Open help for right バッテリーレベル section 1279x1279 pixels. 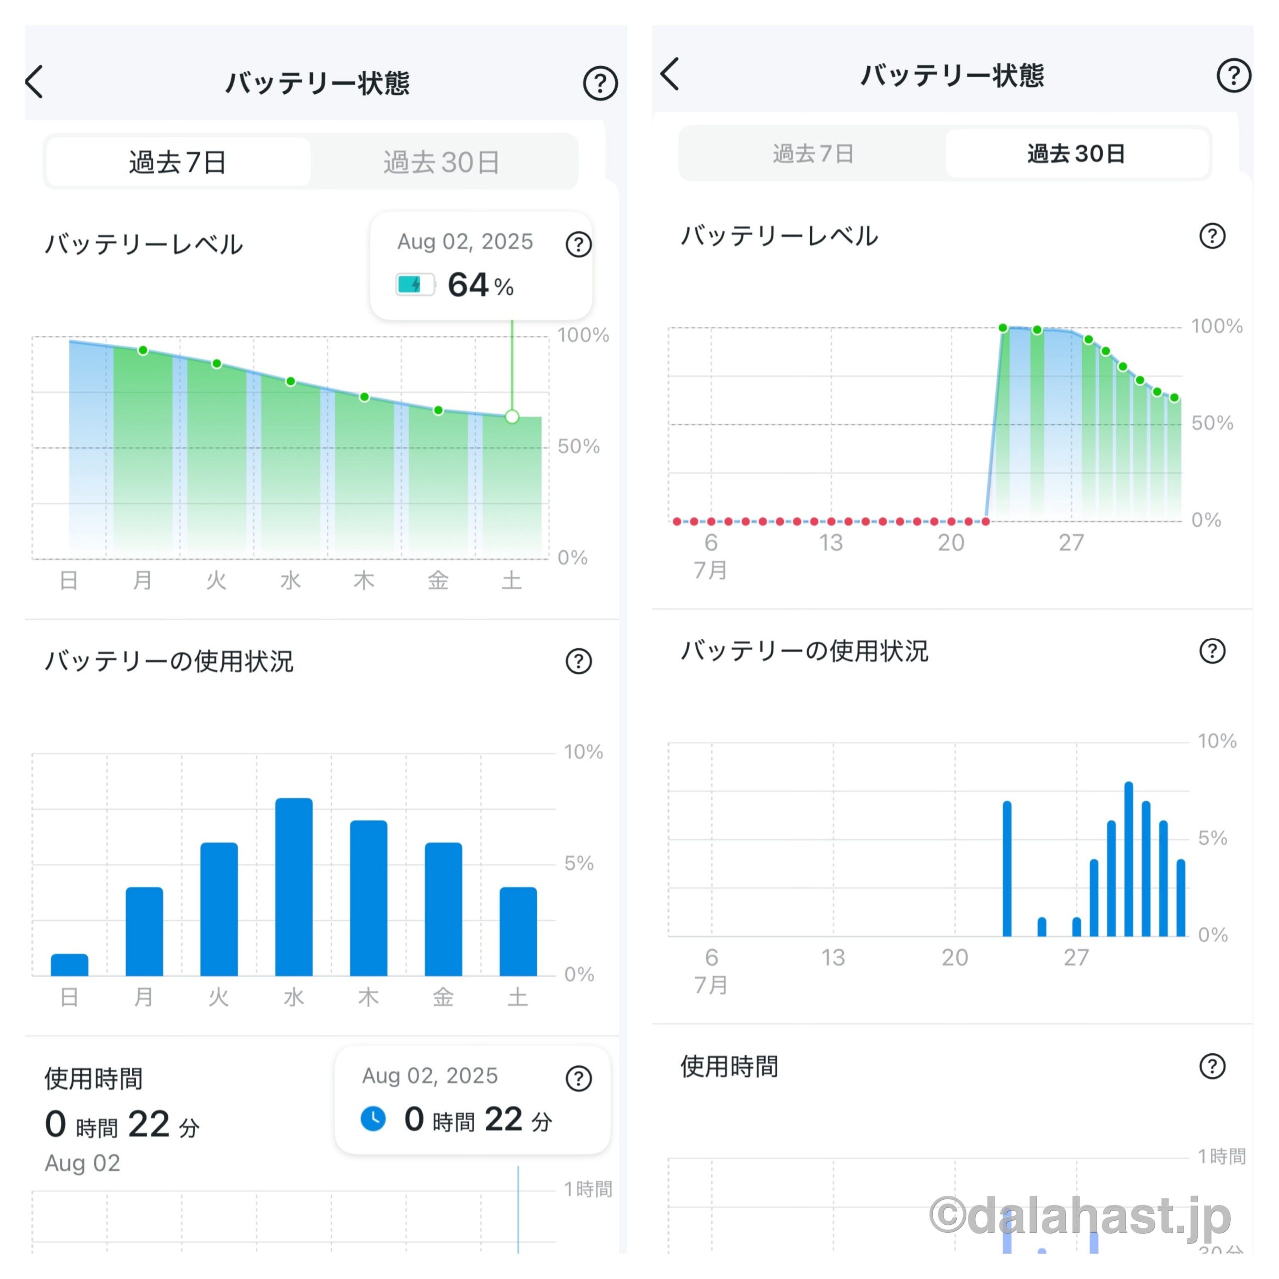click(x=1212, y=236)
